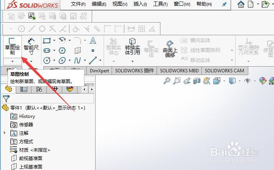The image size is (274, 170).
Task: Select the ellipse sketch tool
Action: (62, 60)
